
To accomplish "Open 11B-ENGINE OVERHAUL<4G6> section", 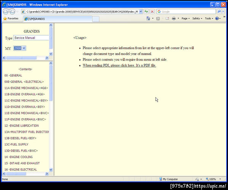I will [24, 94].
